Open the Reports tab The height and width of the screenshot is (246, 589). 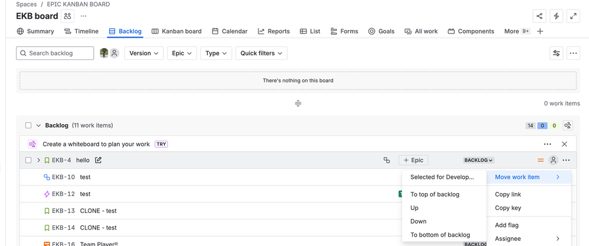point(274,31)
